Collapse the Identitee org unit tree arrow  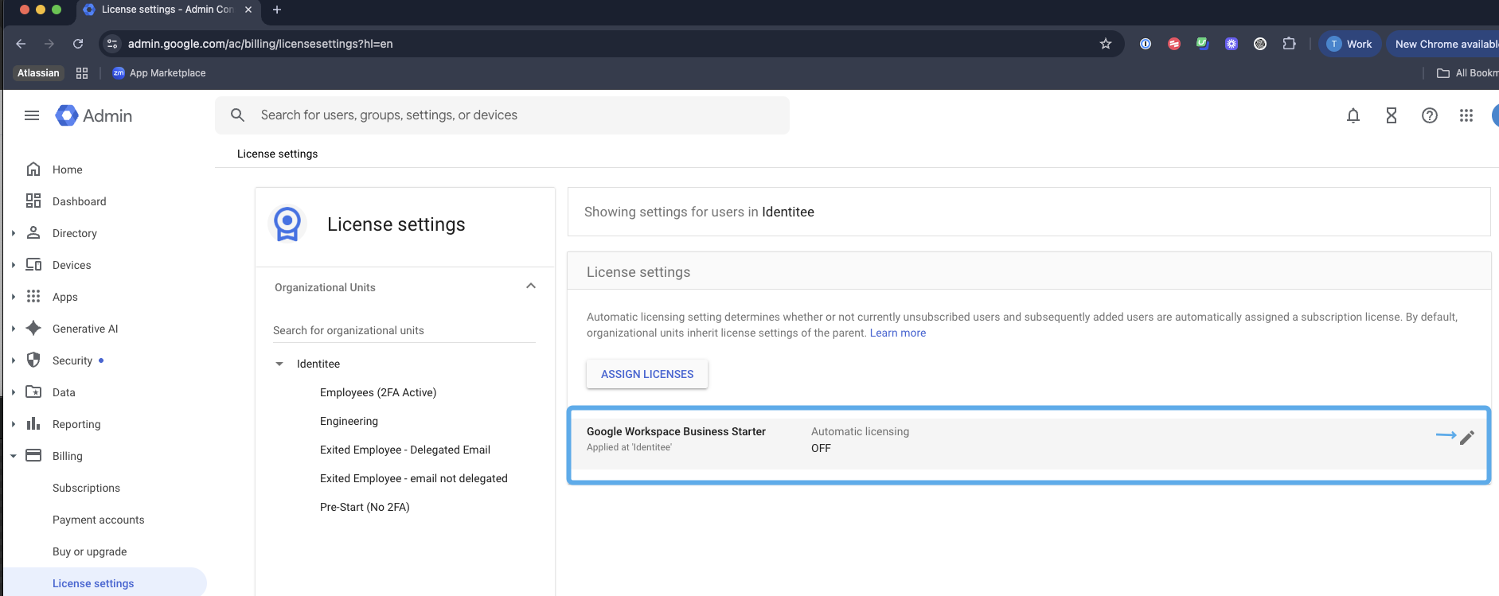[x=279, y=364]
